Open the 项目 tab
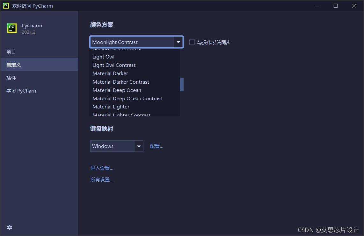364x236 pixels. click(39, 52)
